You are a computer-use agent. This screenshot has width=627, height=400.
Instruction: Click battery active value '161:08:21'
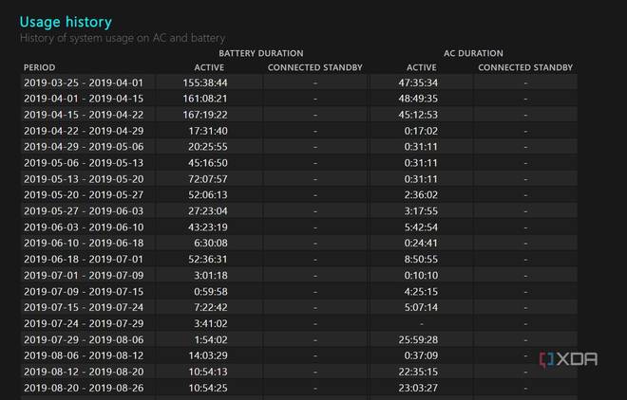click(205, 99)
